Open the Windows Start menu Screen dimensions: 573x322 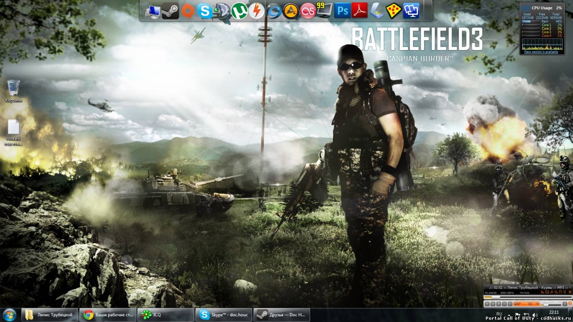[x=9, y=315]
